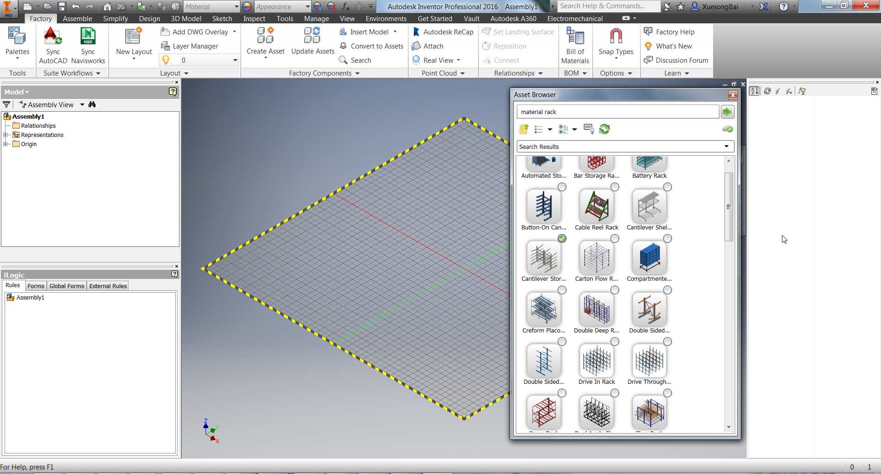Image resolution: width=881 pixels, height=474 pixels.
Task: Switch to the Sketch ribbon tab
Action: point(222,19)
